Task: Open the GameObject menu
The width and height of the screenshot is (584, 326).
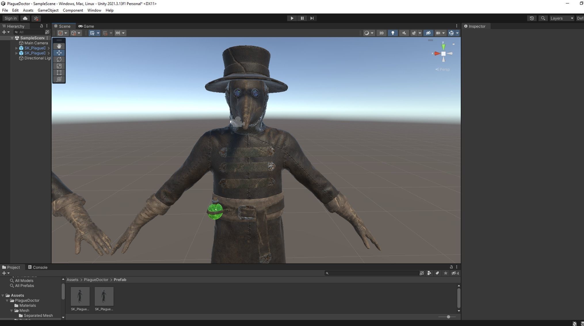Action: pos(48,10)
